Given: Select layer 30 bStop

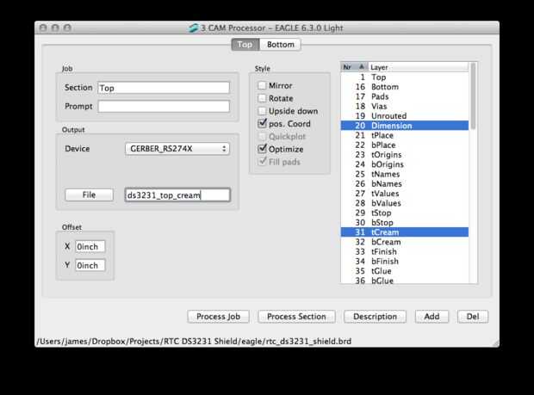Looking at the screenshot, I should click(405, 223).
